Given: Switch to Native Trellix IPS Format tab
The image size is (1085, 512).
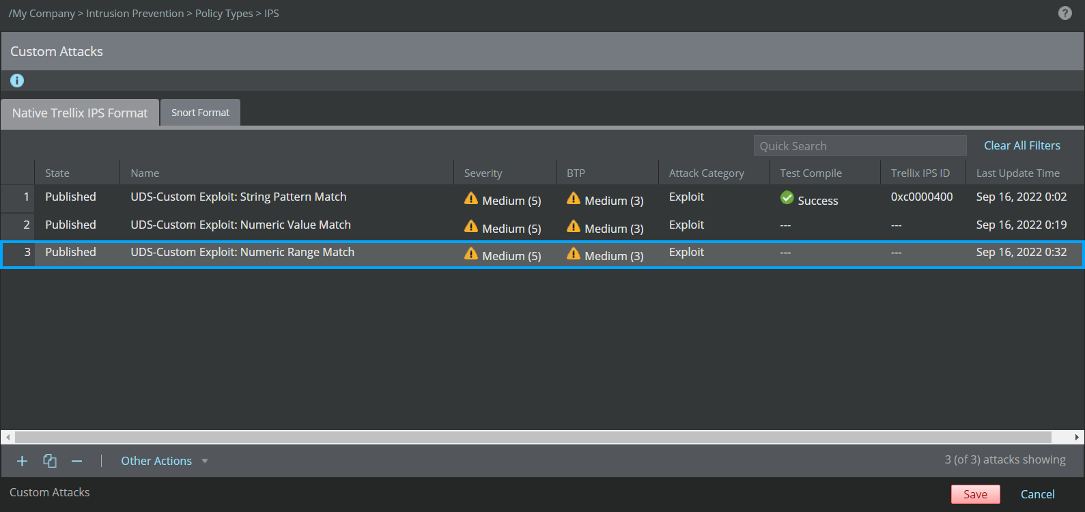Looking at the screenshot, I should tap(80, 113).
